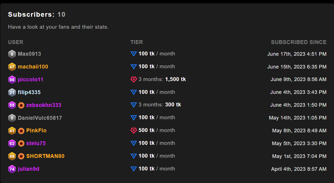Click the star badge next to PinkFlo
The width and height of the screenshot is (334, 183).
[x=21, y=131]
